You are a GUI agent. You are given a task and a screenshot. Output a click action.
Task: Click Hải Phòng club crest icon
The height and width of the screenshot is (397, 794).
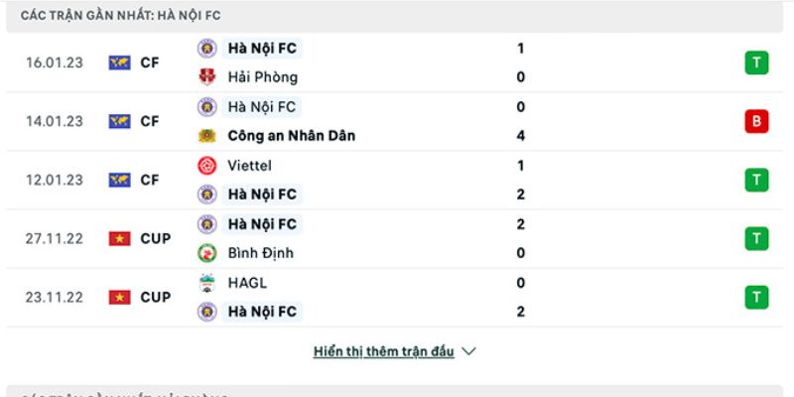point(207,77)
